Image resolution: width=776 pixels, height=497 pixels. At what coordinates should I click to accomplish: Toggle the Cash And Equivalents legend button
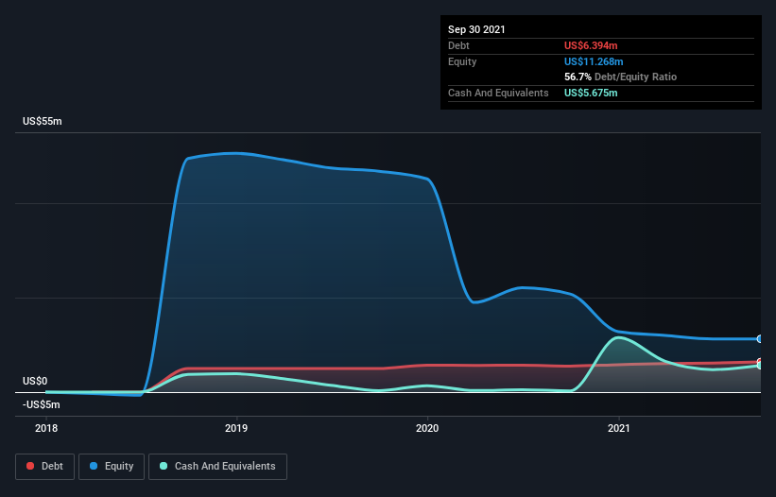[x=217, y=467]
